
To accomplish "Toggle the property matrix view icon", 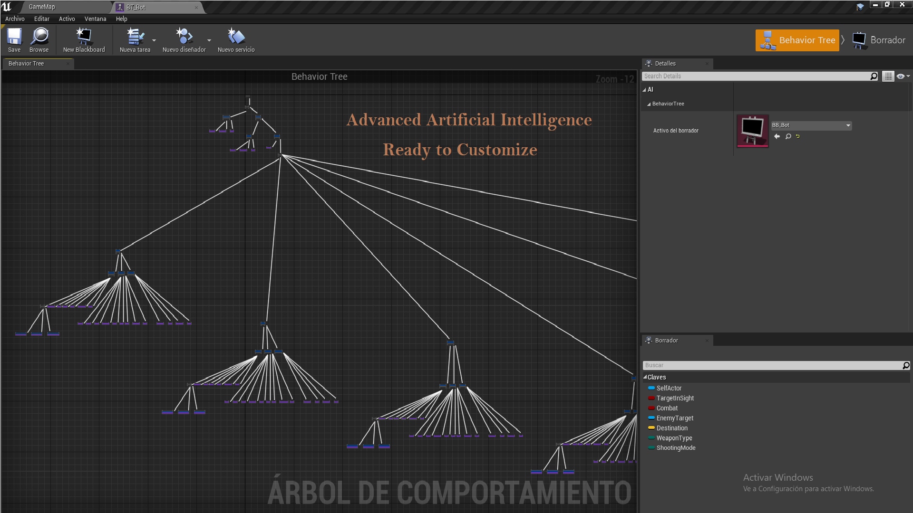I will point(888,76).
